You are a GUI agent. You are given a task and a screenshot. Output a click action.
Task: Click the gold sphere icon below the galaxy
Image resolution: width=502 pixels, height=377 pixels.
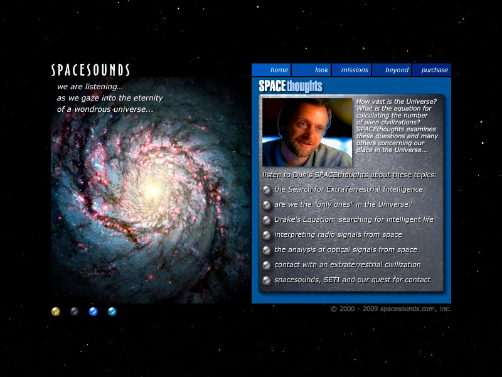tap(56, 311)
